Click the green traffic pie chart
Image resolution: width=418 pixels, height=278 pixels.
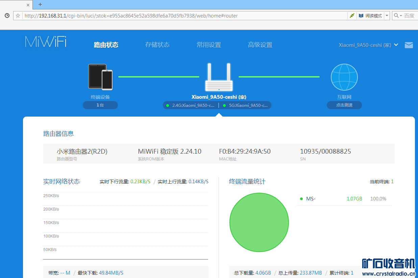pyautogui.click(x=259, y=222)
